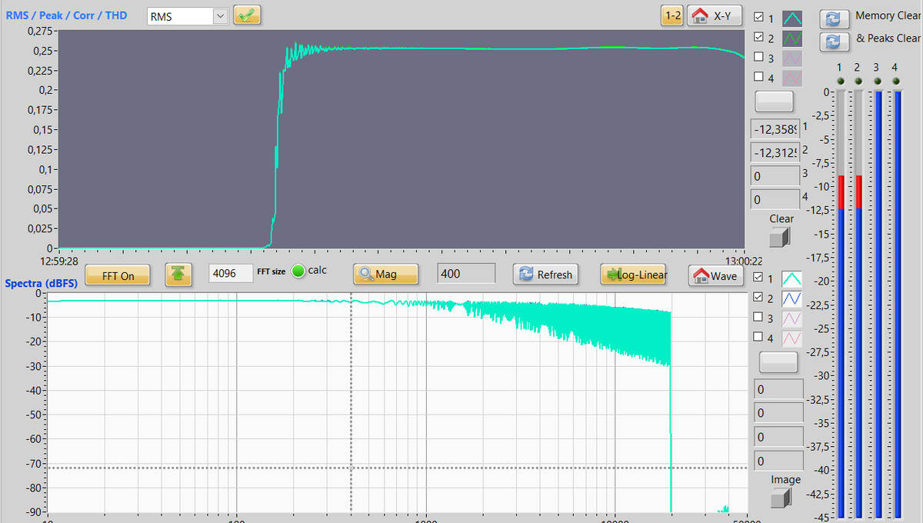
Task: Click level meter bar for channel 2
Action: tap(859, 304)
